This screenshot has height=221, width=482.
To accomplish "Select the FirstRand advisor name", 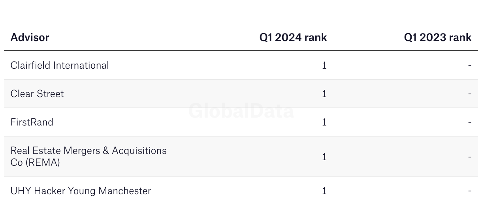I will pos(32,122).
